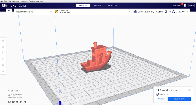
Task: Click the 60.0 x 31.0 x 48.0 mm dimensions
Action: click(x=15, y=98)
